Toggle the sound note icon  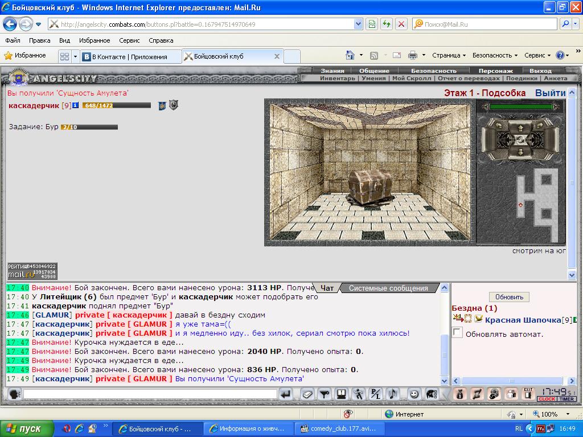coord(393,394)
